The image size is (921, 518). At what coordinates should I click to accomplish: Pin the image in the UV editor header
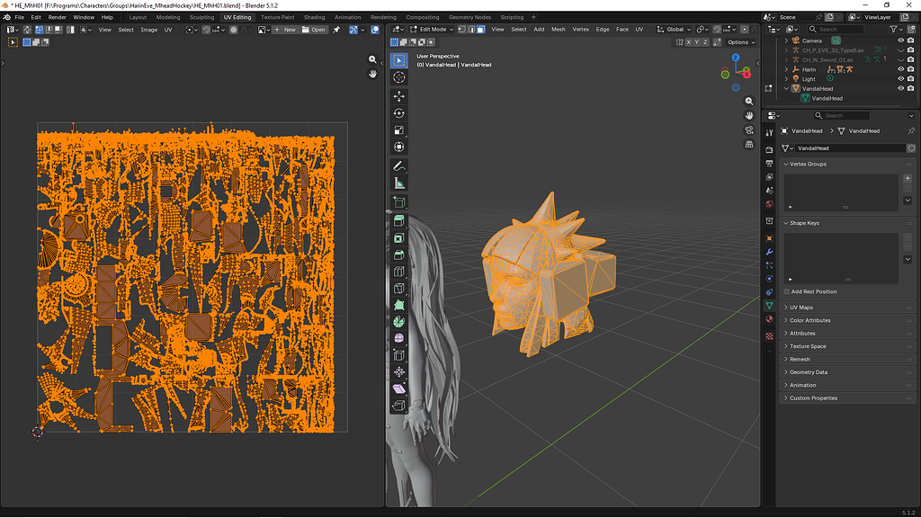pos(336,30)
